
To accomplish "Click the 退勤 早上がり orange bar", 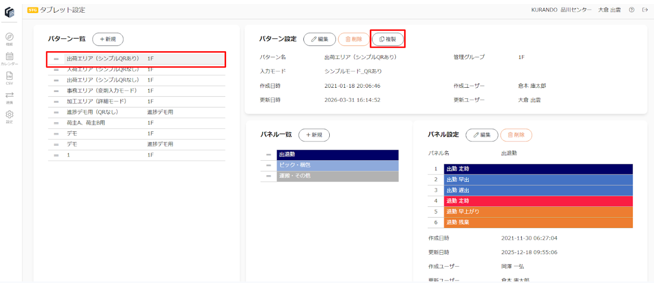I will coord(538,211).
